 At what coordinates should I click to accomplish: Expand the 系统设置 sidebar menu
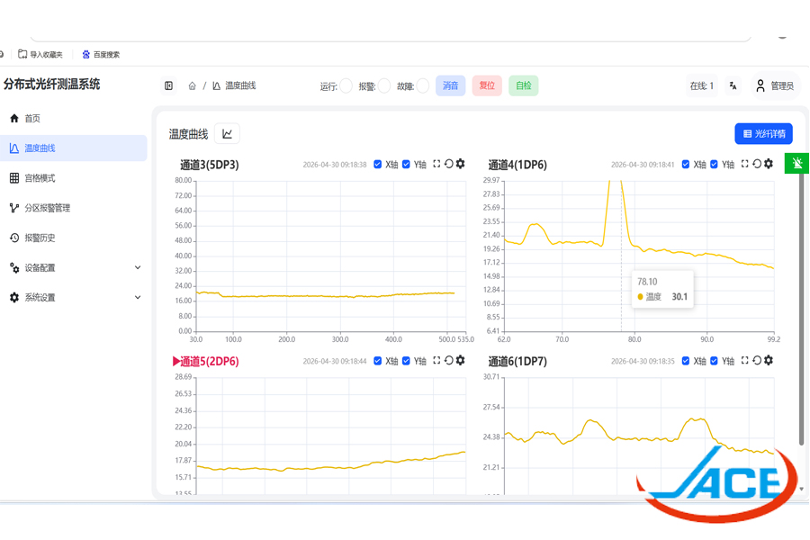click(74, 298)
